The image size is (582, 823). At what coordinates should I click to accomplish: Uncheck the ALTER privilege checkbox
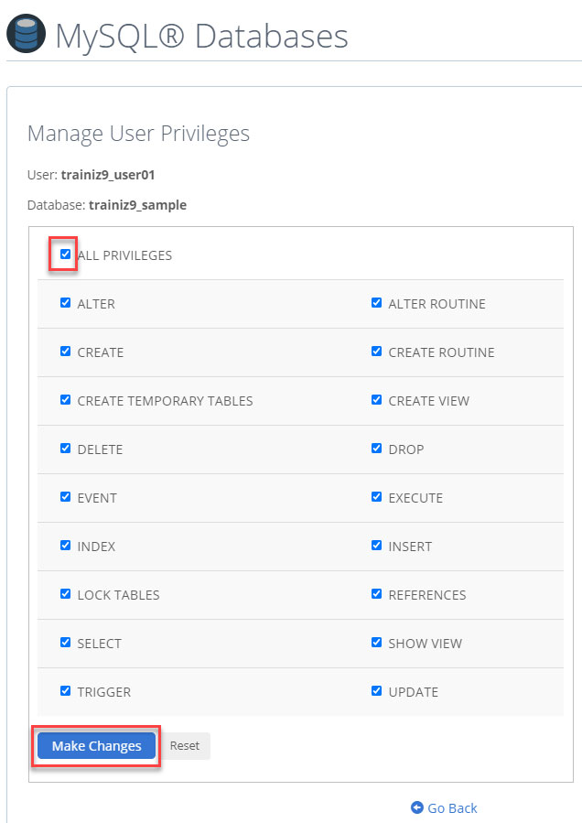tap(65, 303)
